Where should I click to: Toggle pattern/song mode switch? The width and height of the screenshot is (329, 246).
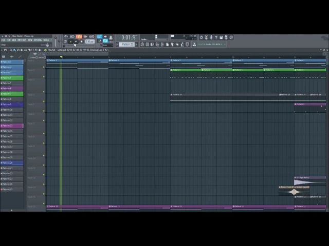(x=65, y=42)
